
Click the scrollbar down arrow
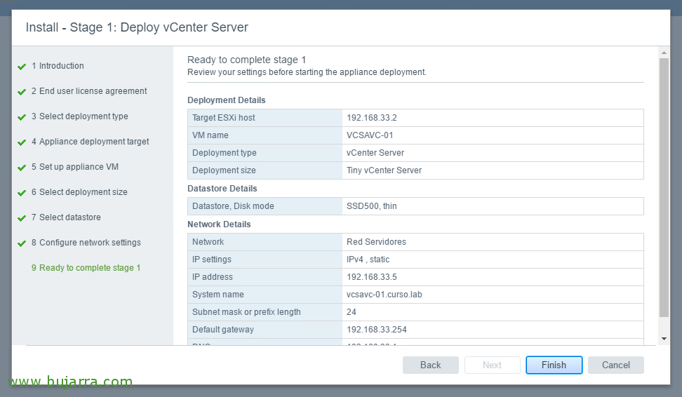click(x=664, y=338)
